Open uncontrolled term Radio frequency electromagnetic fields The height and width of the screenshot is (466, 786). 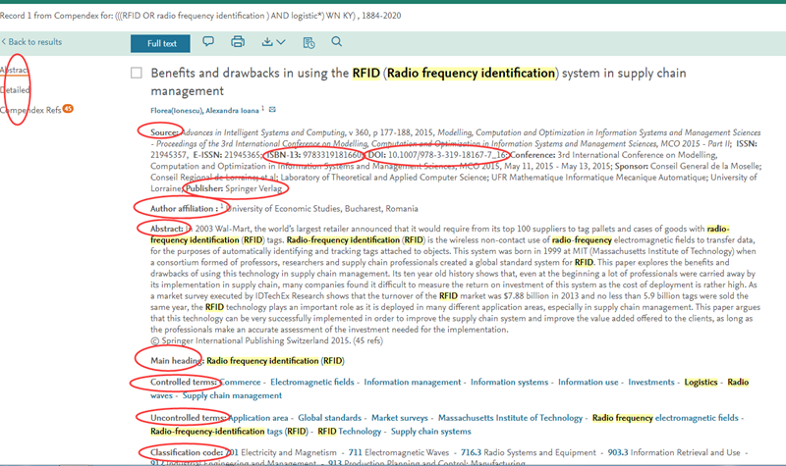click(665, 418)
